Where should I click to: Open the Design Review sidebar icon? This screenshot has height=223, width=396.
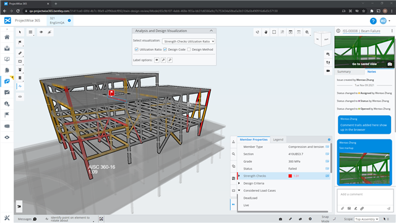point(7,81)
